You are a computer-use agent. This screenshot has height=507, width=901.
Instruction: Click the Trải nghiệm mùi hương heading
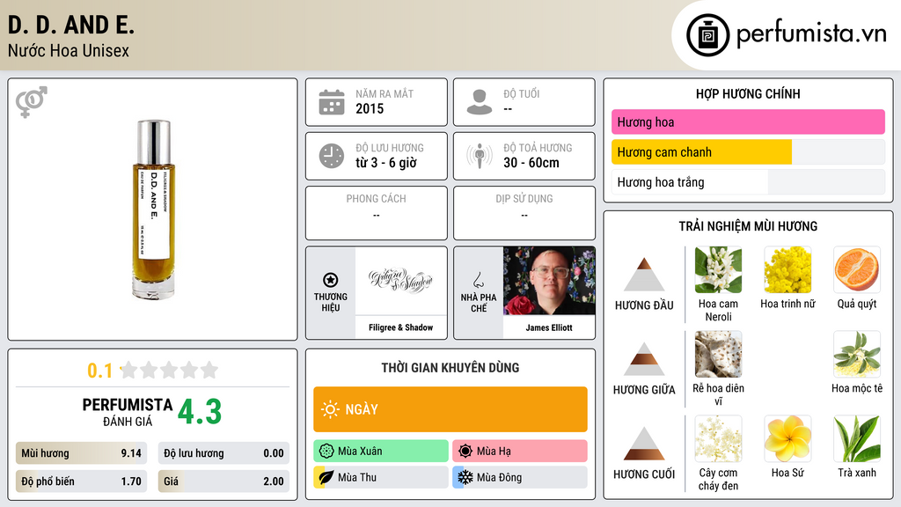point(748,226)
